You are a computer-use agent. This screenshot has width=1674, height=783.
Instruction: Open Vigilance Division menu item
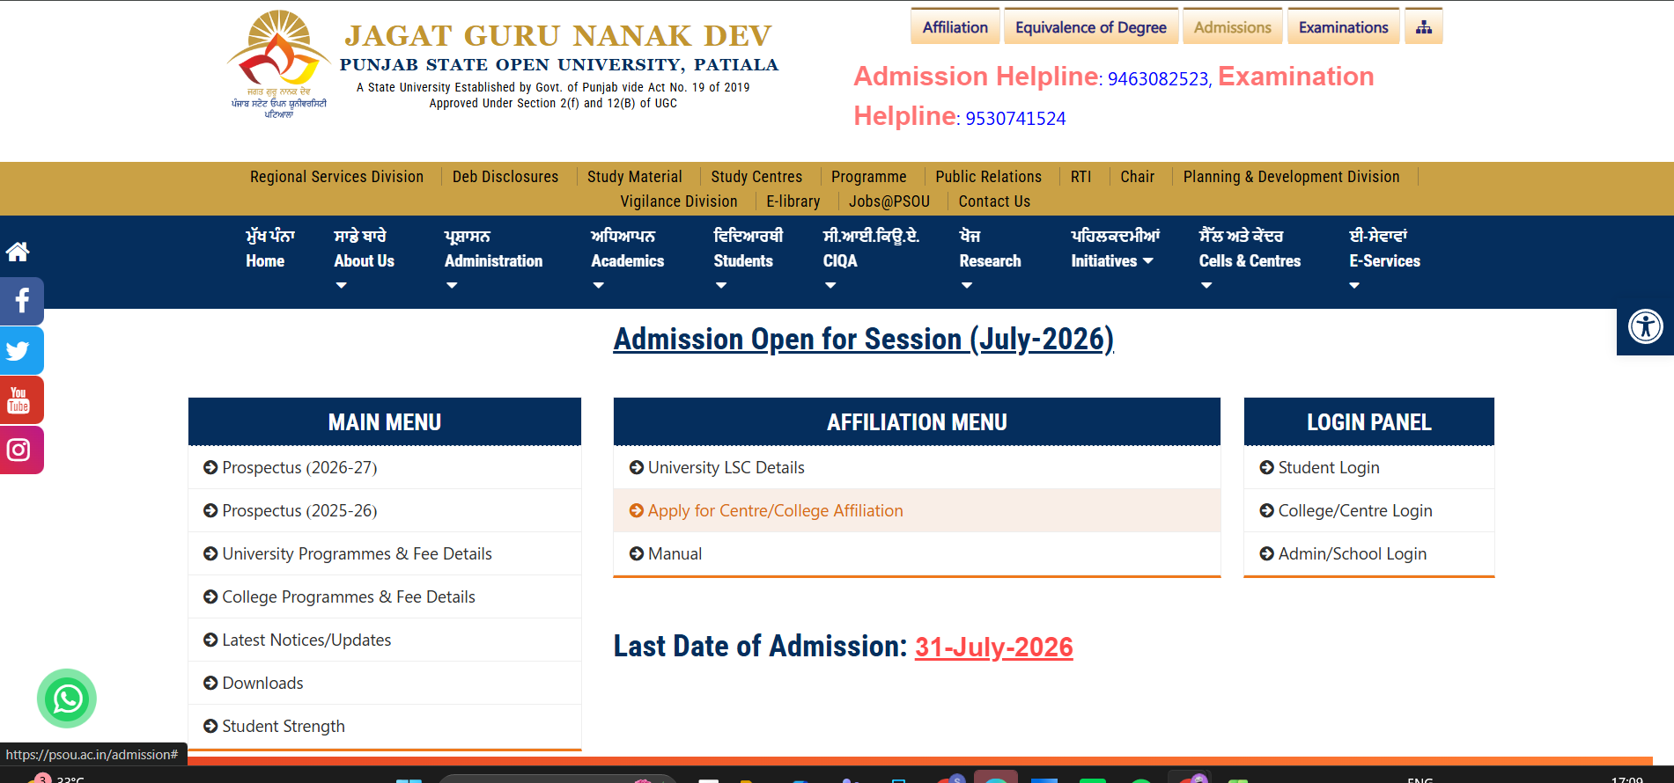pyautogui.click(x=678, y=201)
